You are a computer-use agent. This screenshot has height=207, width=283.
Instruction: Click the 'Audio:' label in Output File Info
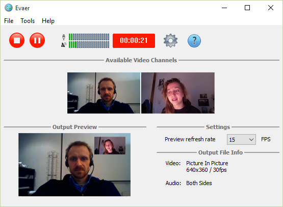(173, 183)
